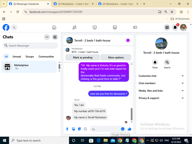Open the Chrome profile icon
This screenshot has width=192, height=144.
pos(181,12)
